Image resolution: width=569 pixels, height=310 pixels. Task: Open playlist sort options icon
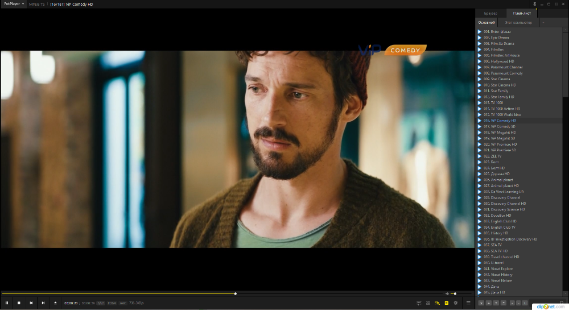click(x=525, y=303)
